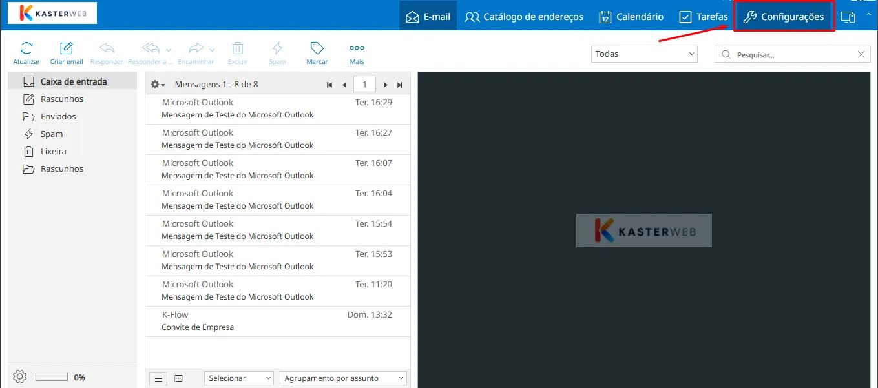Click the Excluir trash icon

pos(238,48)
